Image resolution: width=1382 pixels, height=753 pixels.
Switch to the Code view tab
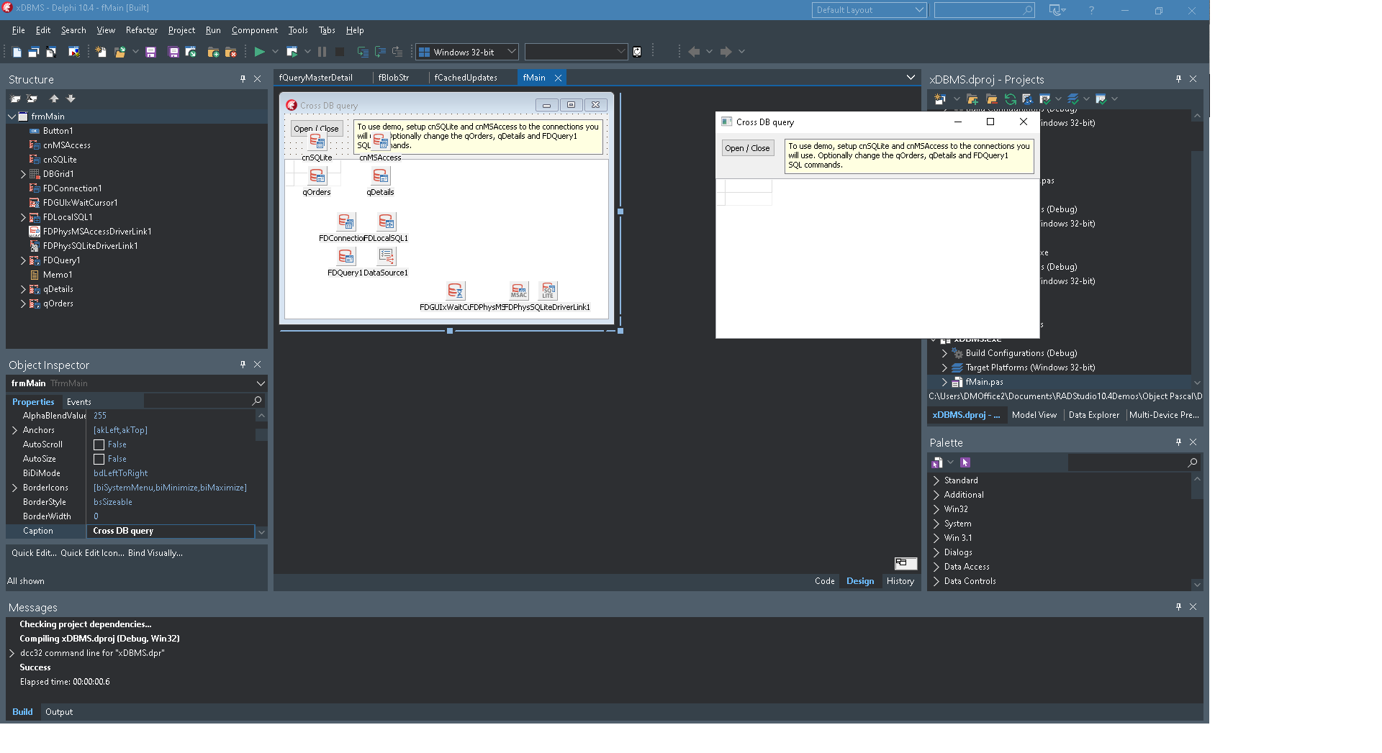click(825, 581)
